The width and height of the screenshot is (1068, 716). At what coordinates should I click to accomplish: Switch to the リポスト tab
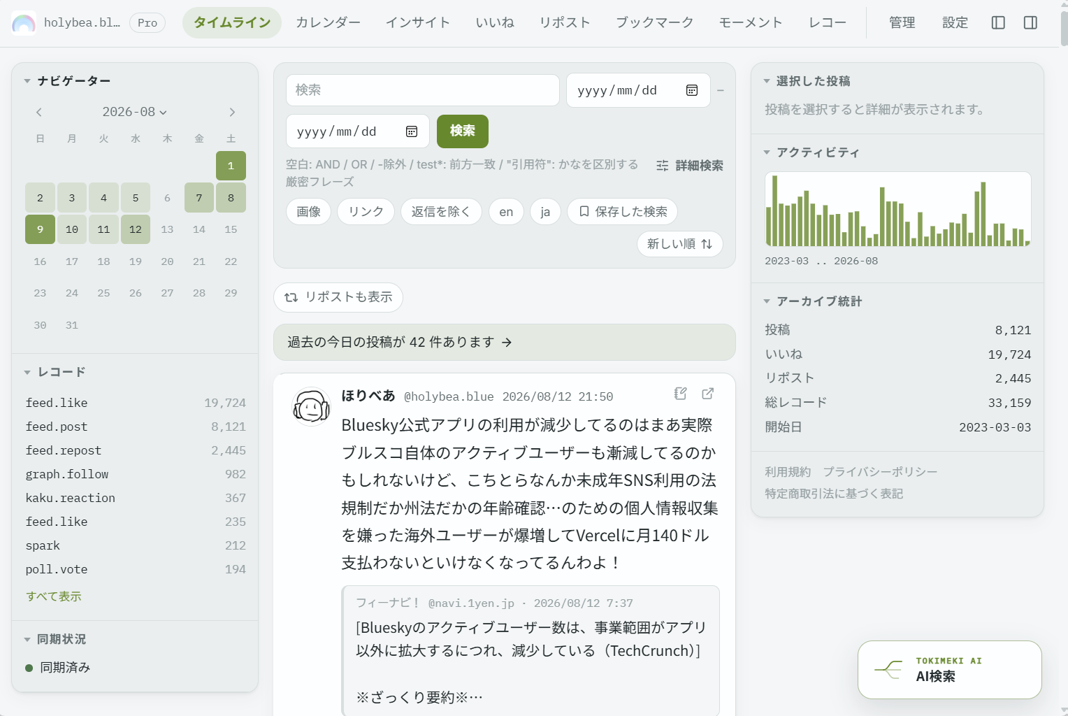(x=565, y=22)
